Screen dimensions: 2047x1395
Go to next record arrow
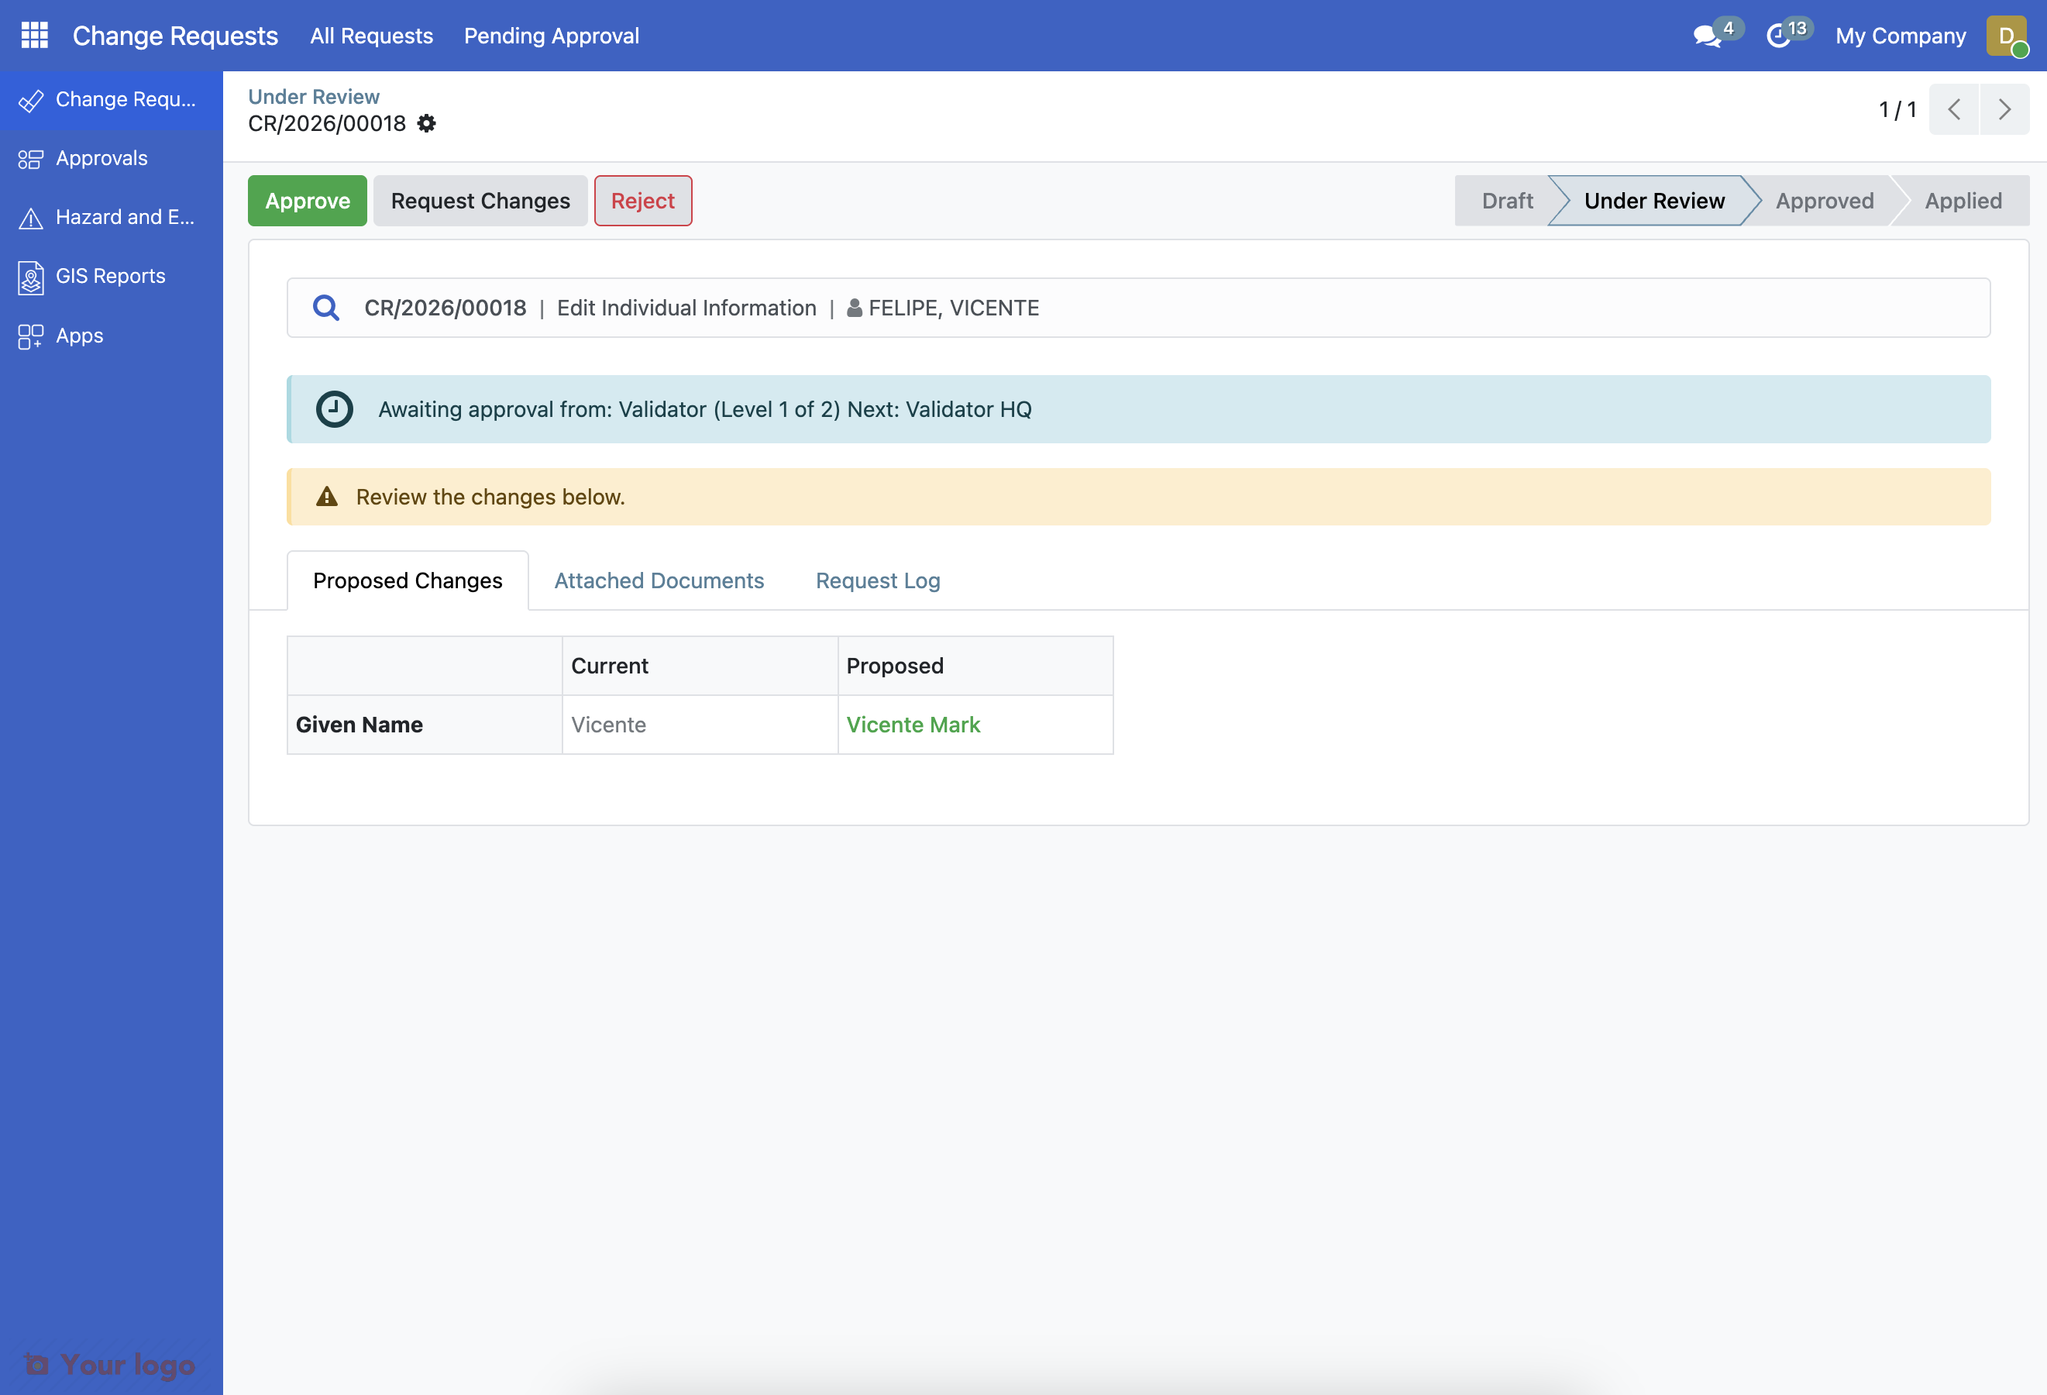click(2004, 109)
